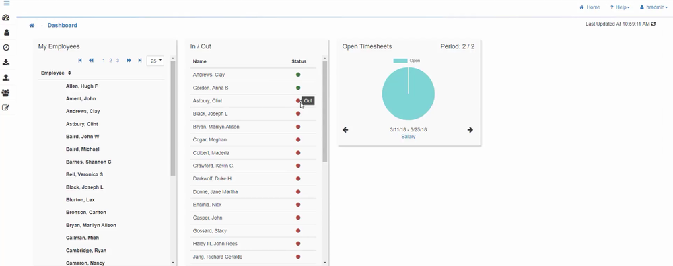
Task: Click down arrow of My Employees scrollbar
Action: coord(173,262)
